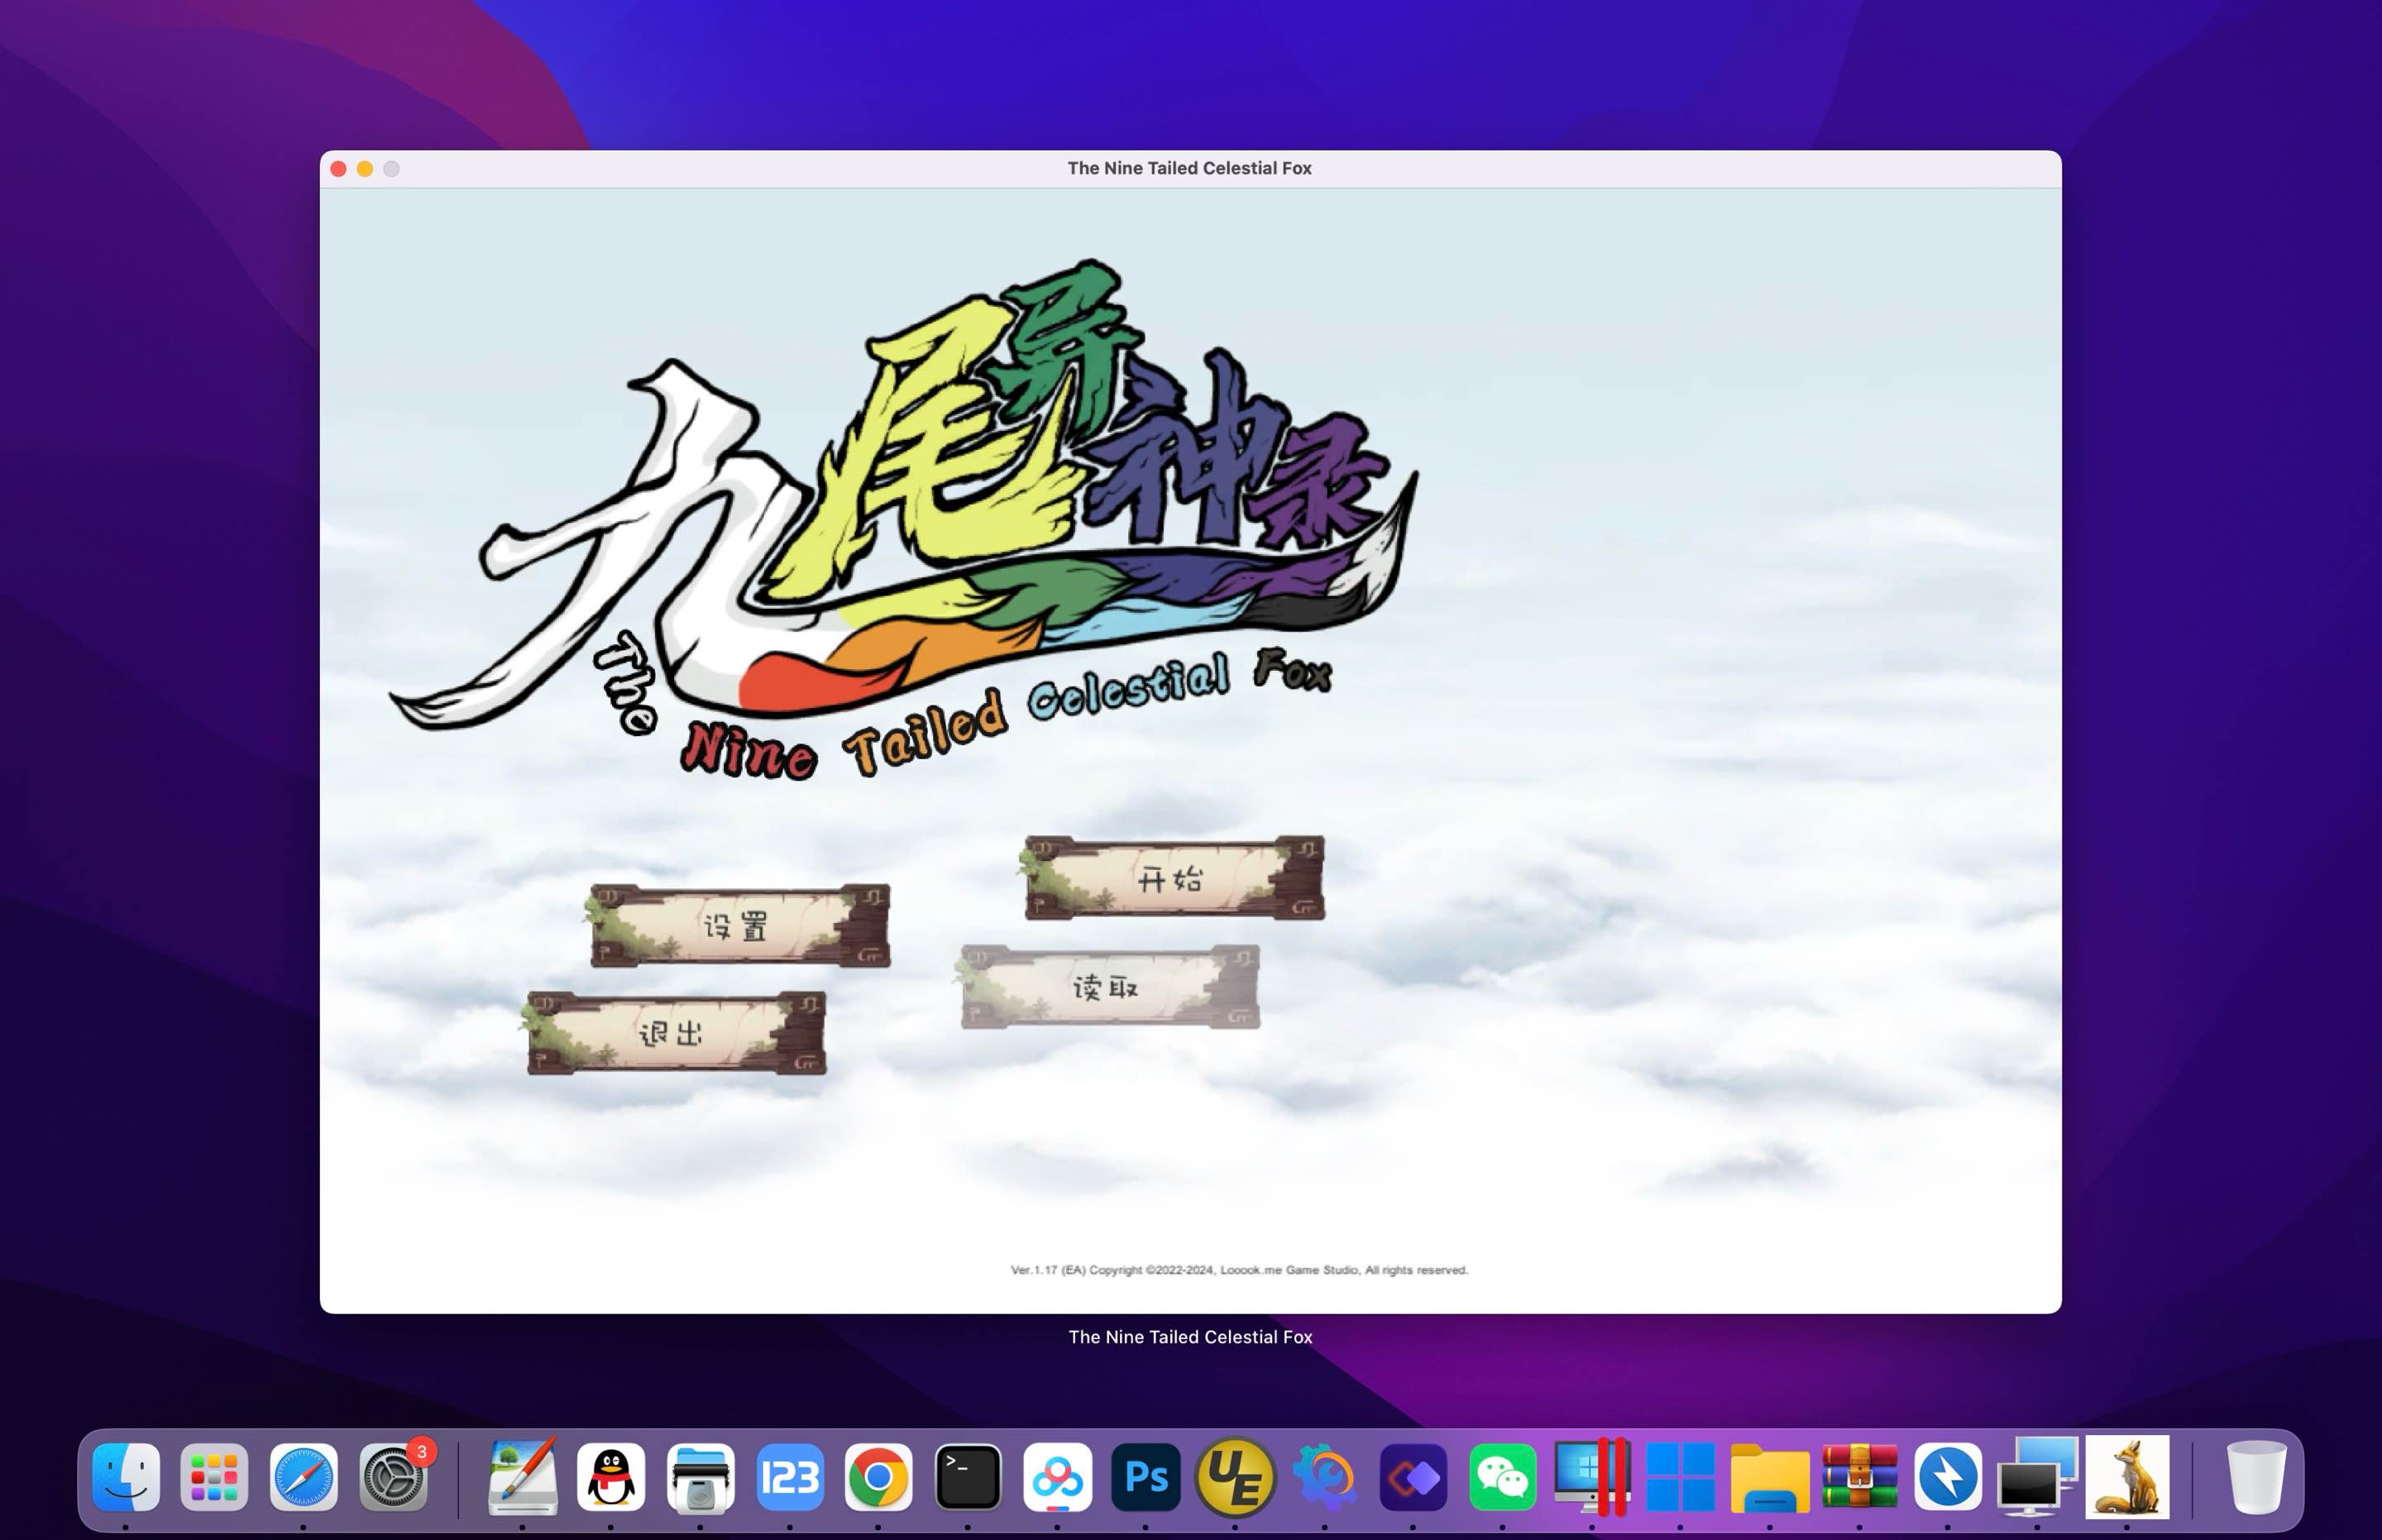2382x1540 pixels.
Task: Close the game window with red button
Action: [x=339, y=169]
